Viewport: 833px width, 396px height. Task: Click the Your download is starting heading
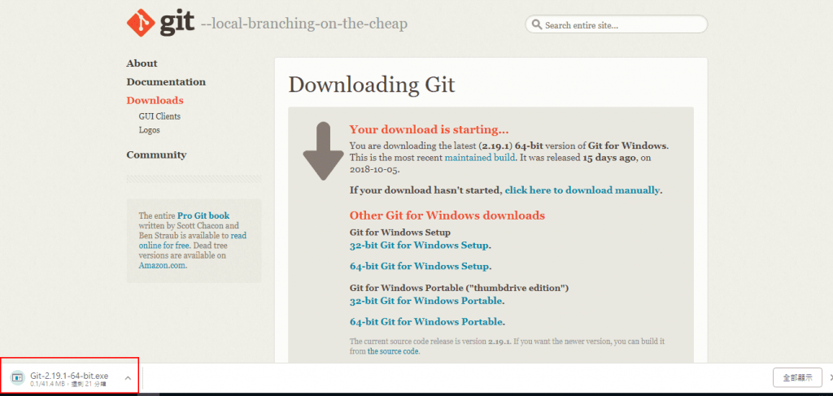(430, 129)
